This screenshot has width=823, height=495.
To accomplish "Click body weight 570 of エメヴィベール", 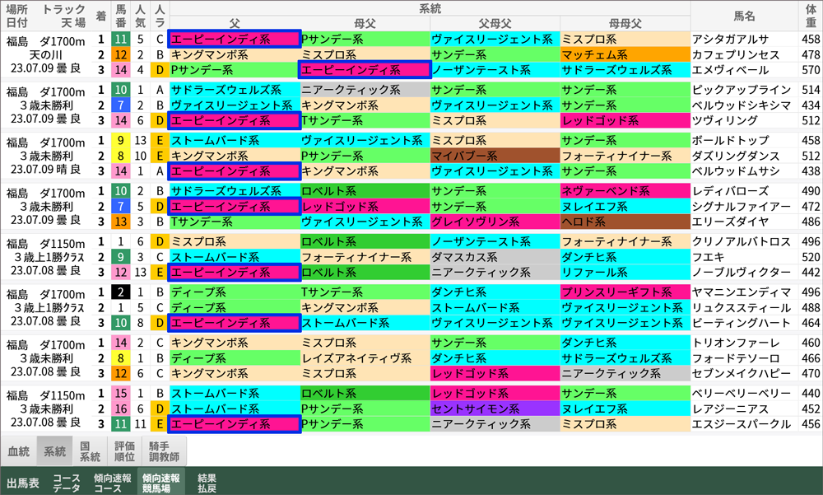I will point(811,70).
